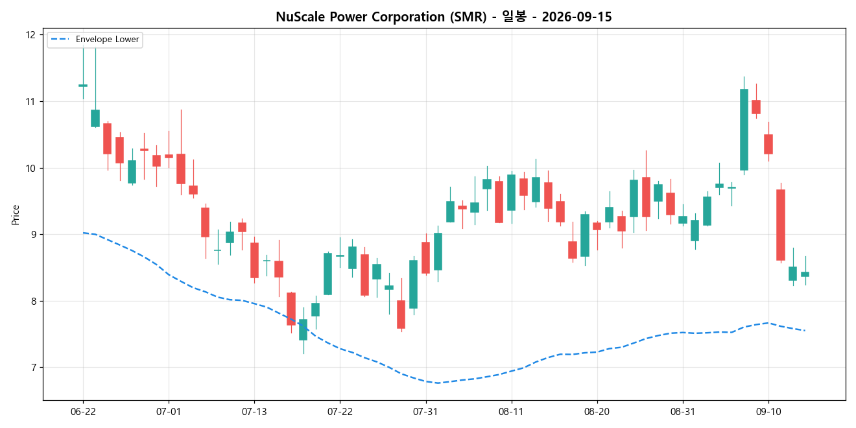
Task: Click the chart title NuScale Power Corporation (SMR)
Action: point(383,17)
